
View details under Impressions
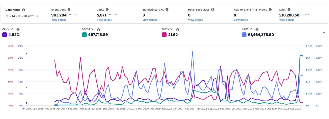point(59,20)
